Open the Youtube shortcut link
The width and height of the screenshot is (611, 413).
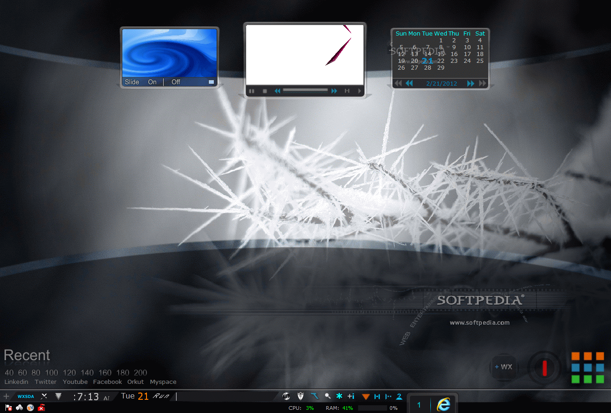(x=75, y=382)
